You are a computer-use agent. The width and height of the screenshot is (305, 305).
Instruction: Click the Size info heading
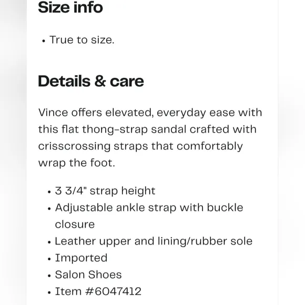pyautogui.click(x=70, y=7)
